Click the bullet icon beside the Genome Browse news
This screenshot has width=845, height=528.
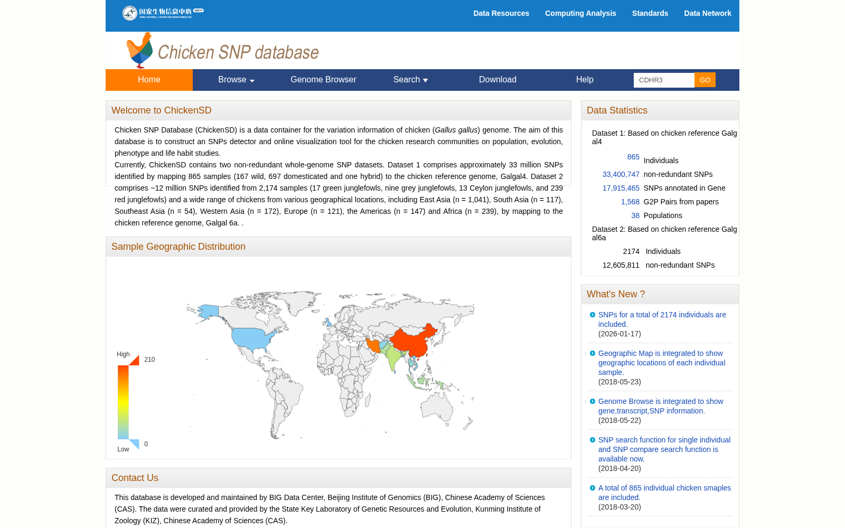(593, 401)
